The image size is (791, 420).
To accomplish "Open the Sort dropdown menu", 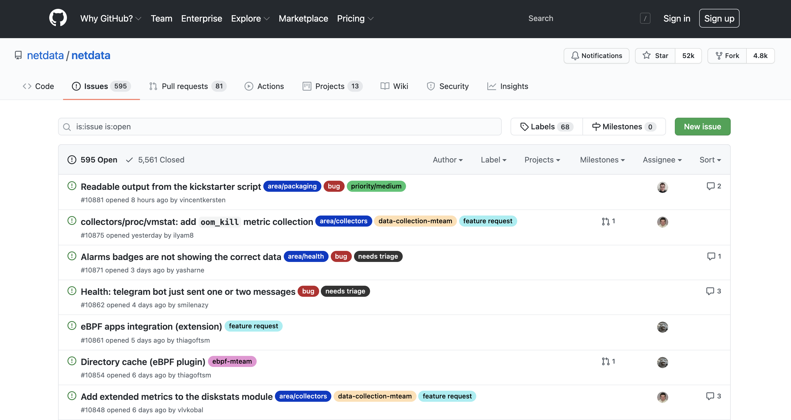I will click(x=710, y=160).
